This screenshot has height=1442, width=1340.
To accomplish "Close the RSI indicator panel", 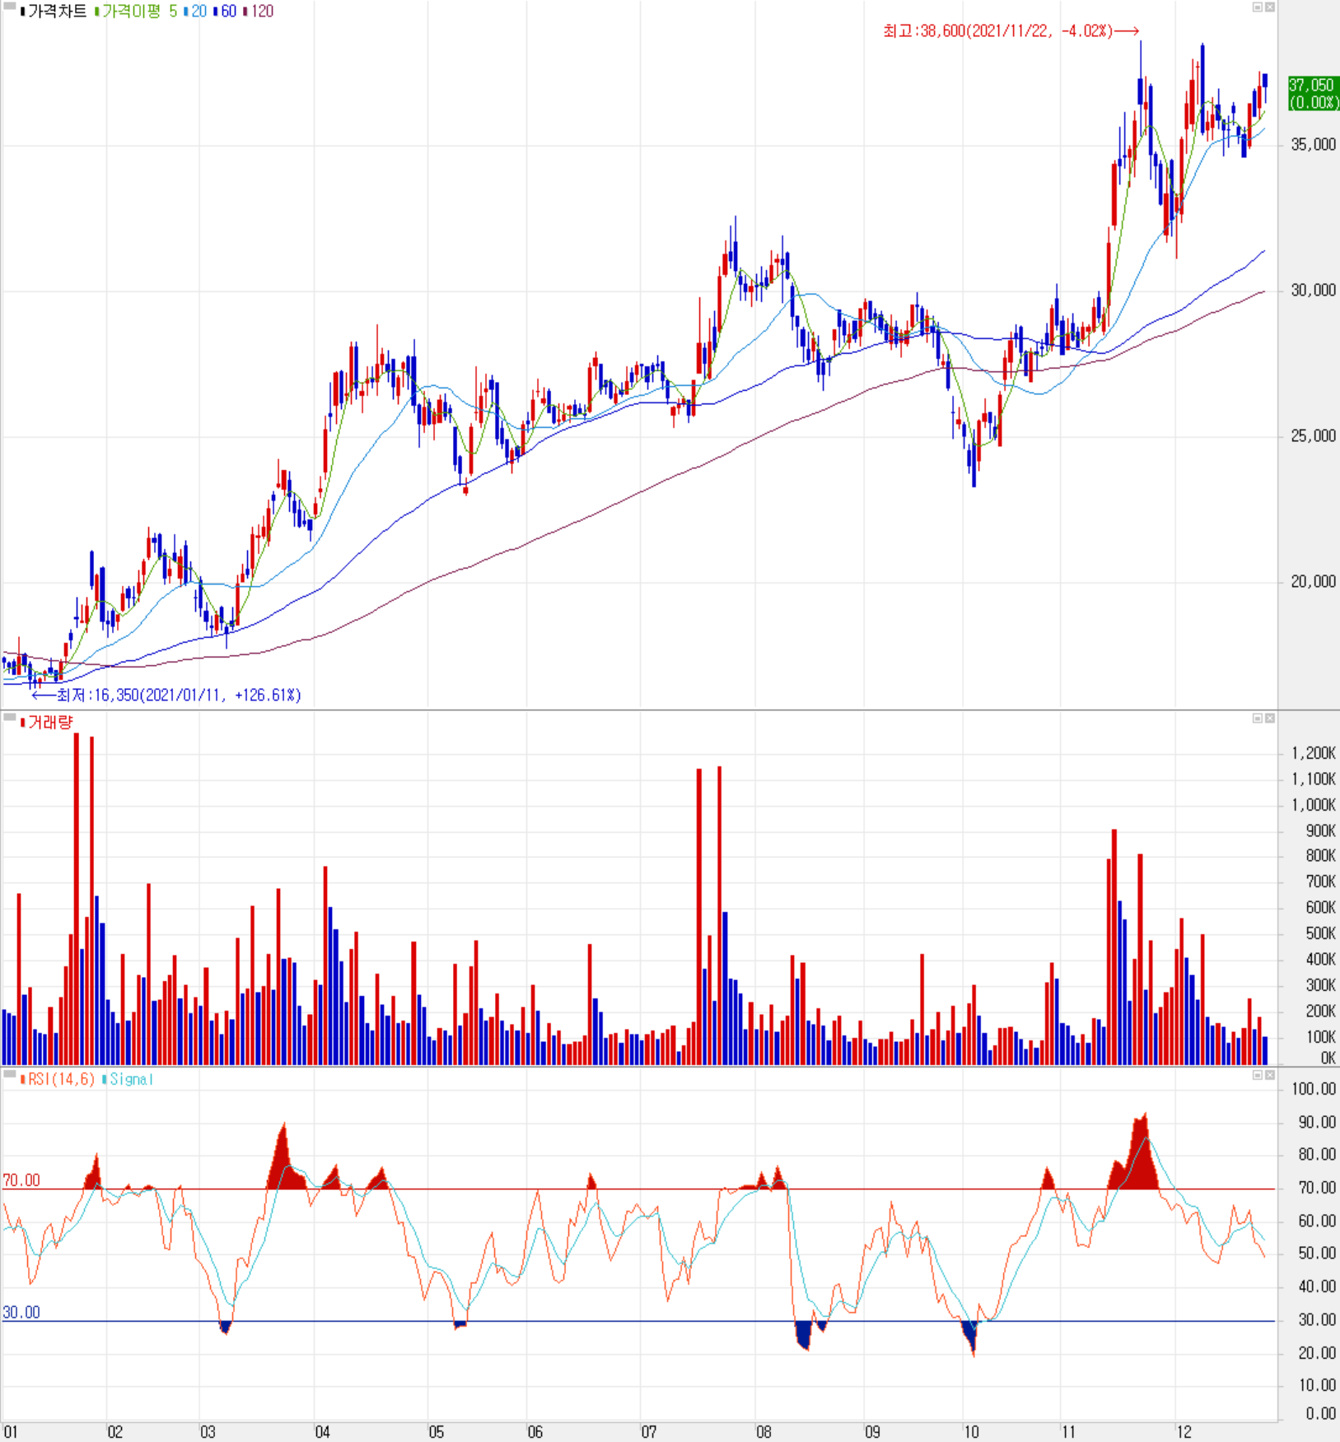I will coord(1270,1075).
